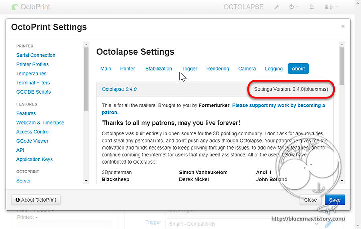Switch to the Printer tab

pos(127,69)
